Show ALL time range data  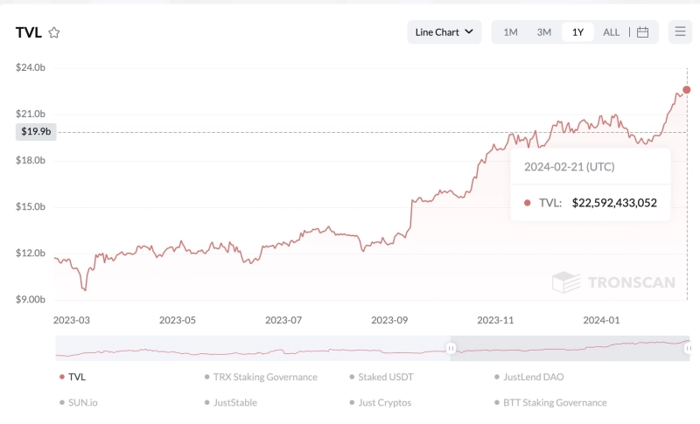(x=611, y=32)
